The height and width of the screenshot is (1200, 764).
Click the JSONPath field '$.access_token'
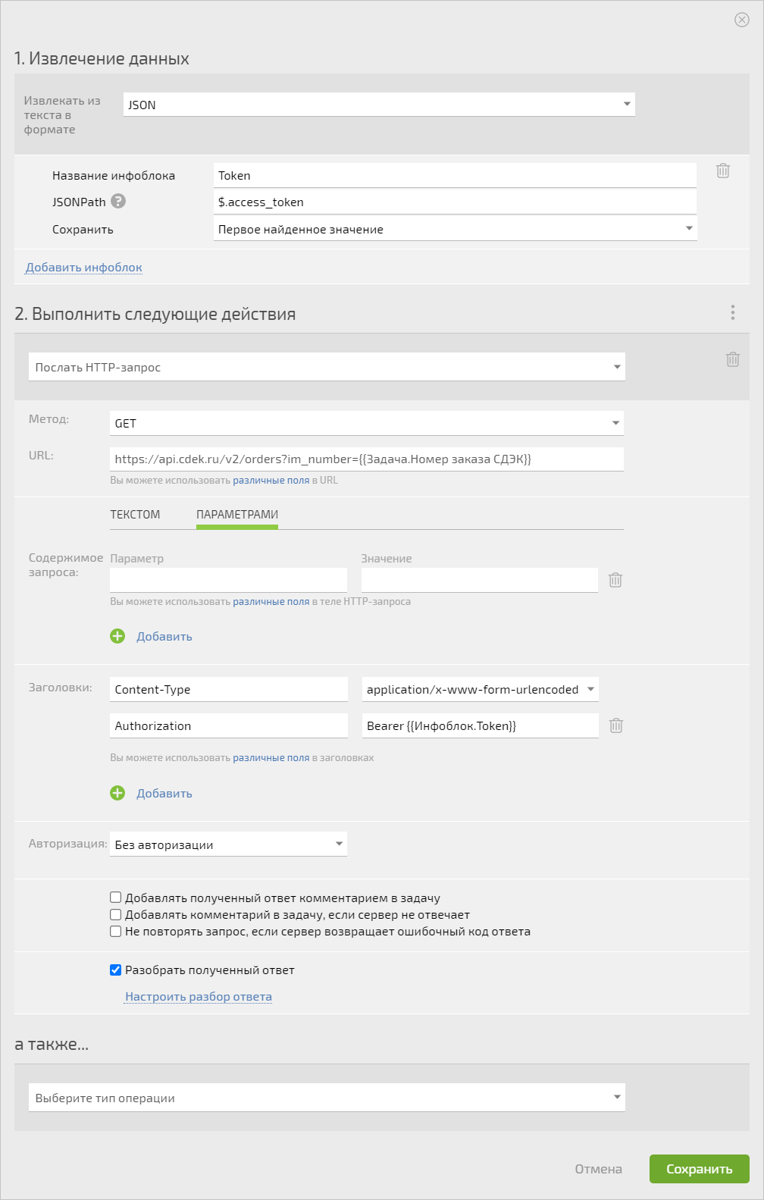(x=455, y=202)
